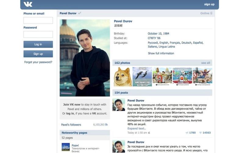Click the share count 1780
The height and width of the screenshot is (153, 244).
click(192, 133)
